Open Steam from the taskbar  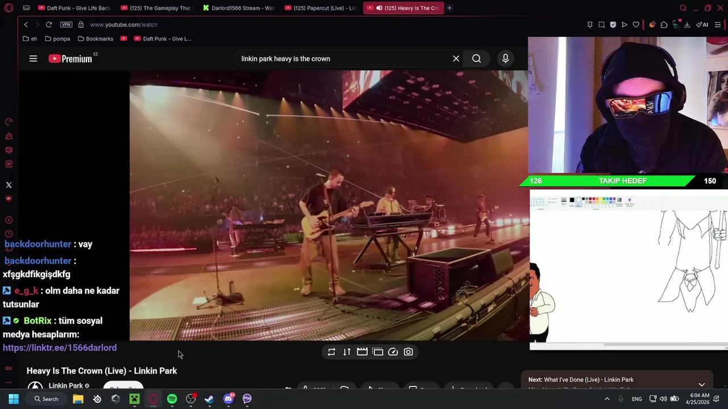tap(209, 399)
